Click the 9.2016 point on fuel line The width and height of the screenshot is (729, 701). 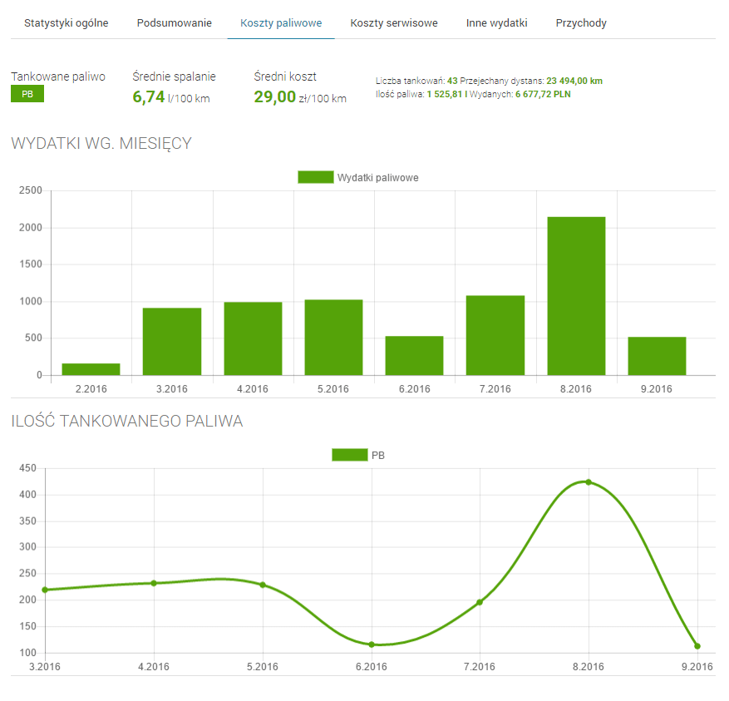click(x=697, y=646)
